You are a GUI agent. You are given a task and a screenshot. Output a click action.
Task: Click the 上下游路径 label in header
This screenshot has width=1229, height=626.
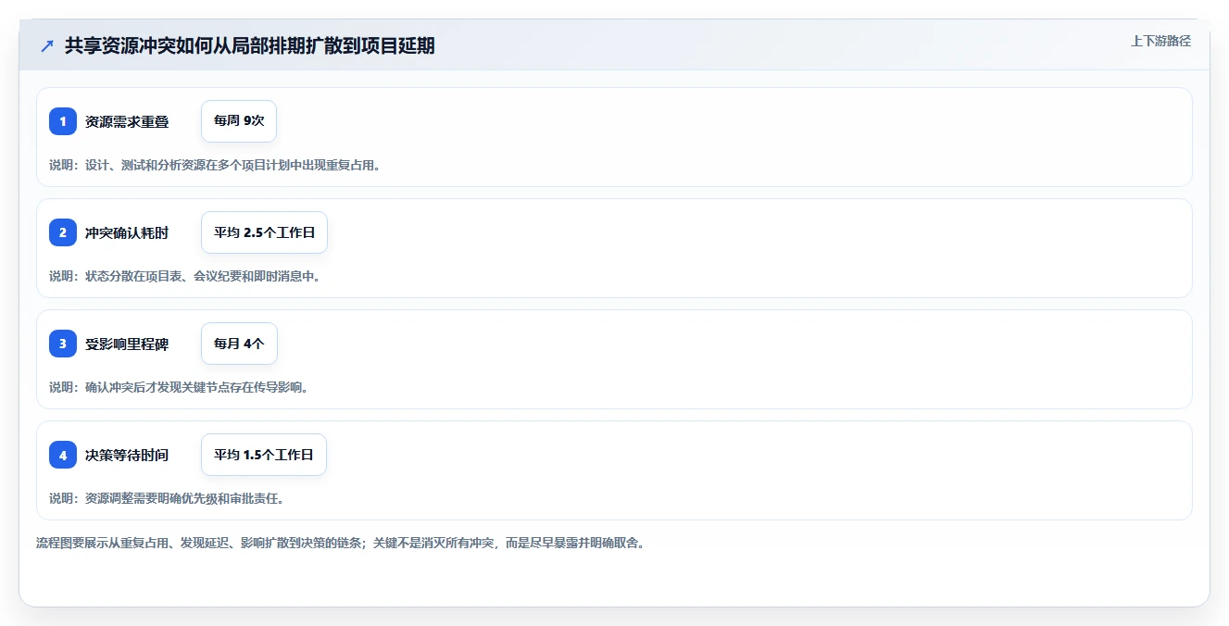click(x=1160, y=41)
